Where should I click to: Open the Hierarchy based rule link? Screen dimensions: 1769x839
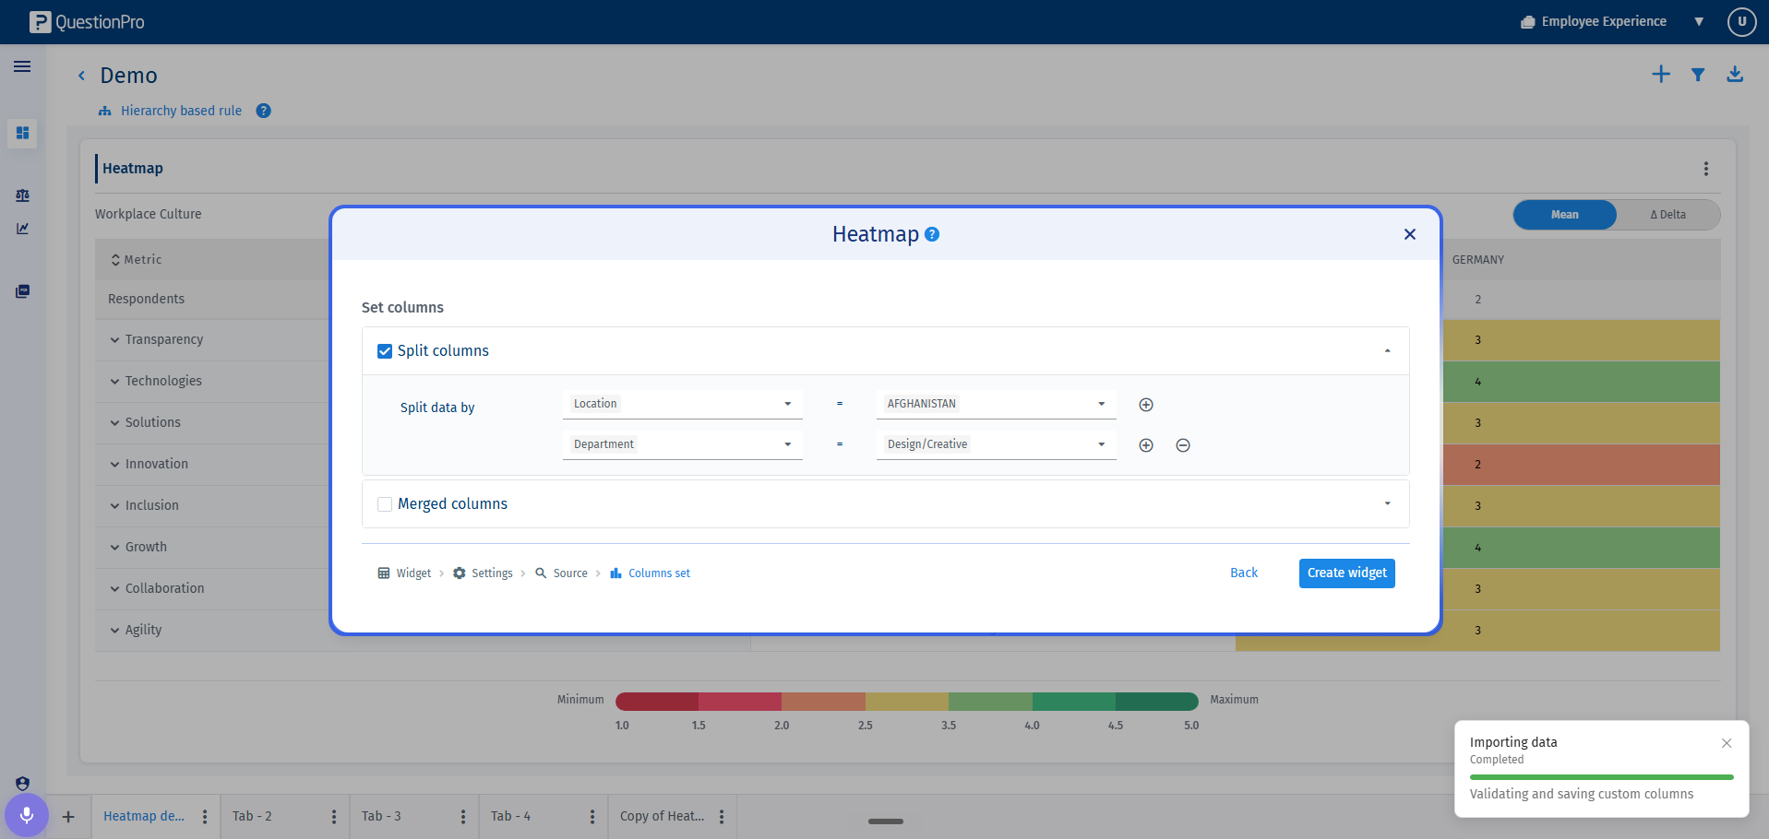point(181,111)
